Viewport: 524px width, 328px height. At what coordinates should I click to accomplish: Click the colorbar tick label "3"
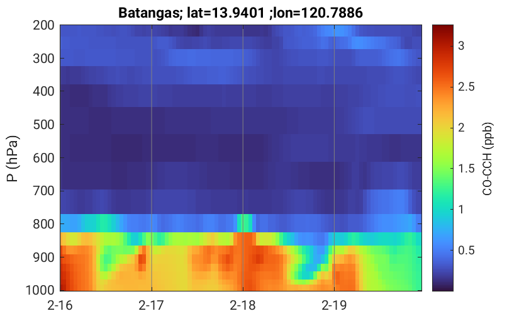[461, 45]
